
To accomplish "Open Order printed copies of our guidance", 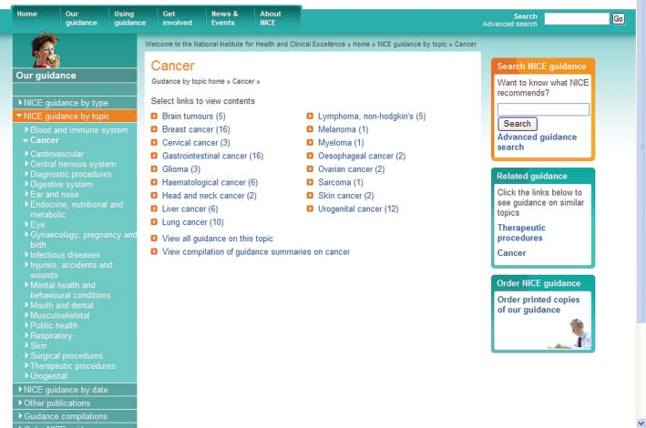I will 538,305.
